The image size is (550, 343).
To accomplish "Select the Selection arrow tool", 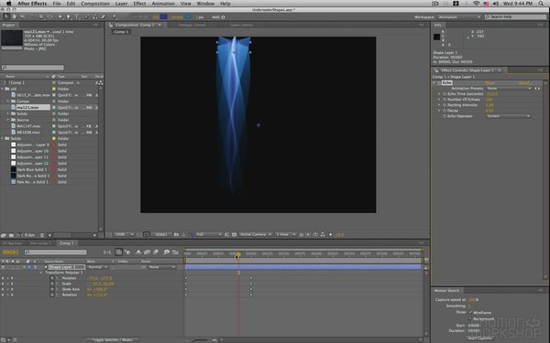I will pos(6,16).
